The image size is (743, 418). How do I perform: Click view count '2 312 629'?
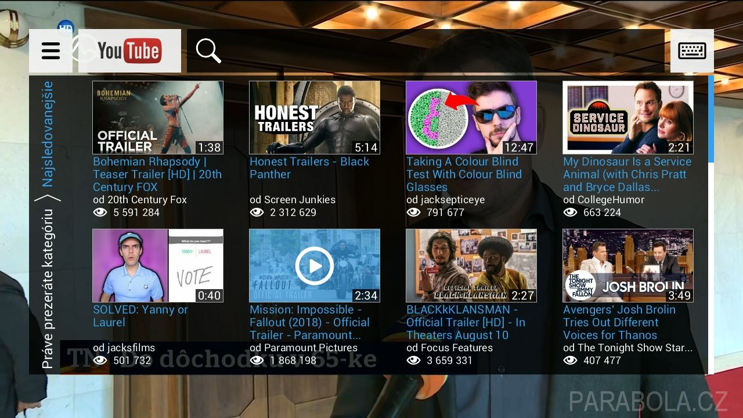point(293,212)
